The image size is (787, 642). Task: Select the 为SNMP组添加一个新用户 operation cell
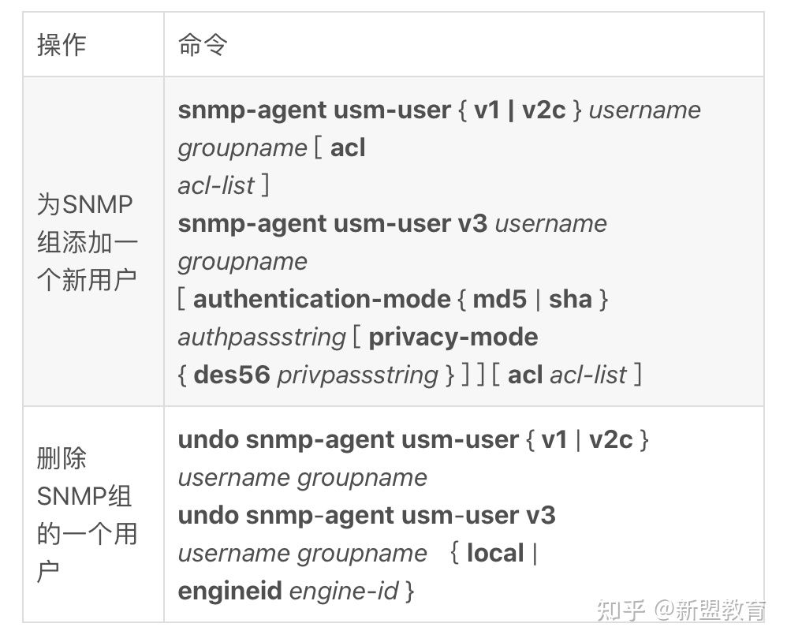(87, 242)
